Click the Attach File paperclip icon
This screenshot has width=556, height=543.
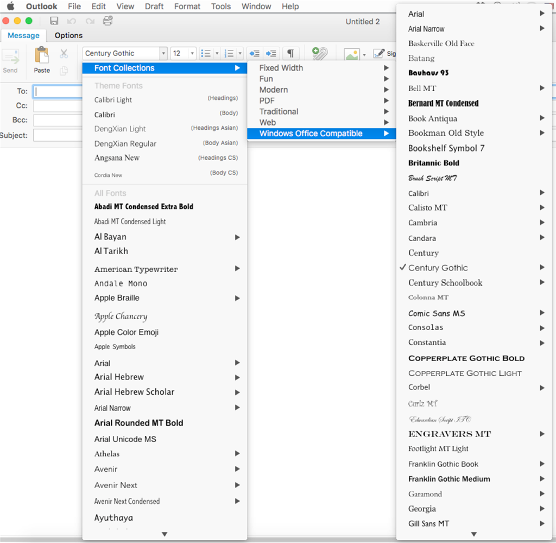click(320, 53)
